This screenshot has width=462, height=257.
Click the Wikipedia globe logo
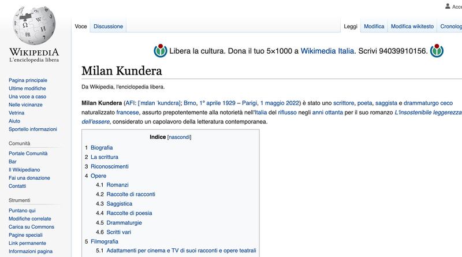(34, 25)
